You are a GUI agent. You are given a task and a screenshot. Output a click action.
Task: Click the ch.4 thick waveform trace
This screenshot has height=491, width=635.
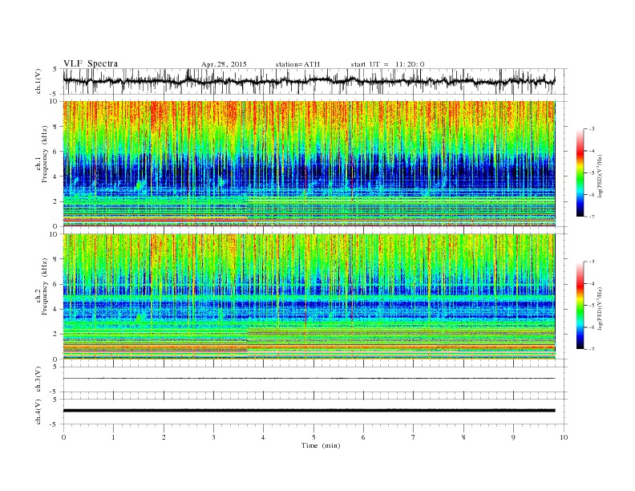pos(309,411)
